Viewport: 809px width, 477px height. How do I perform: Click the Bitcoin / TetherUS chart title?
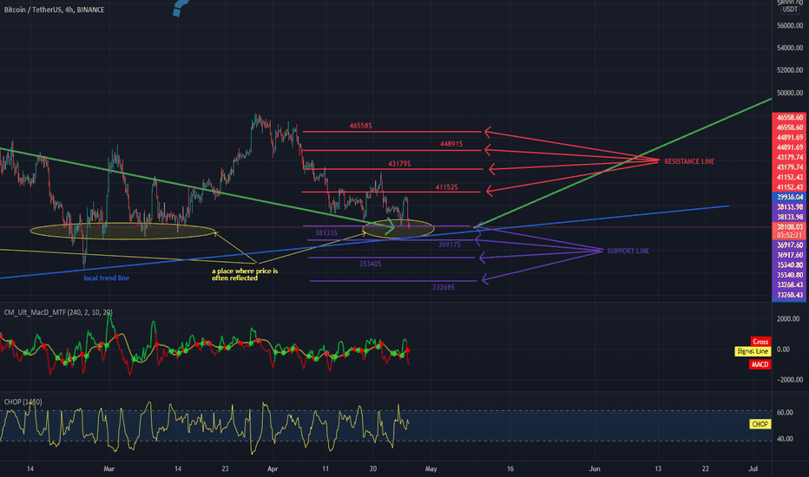[54, 10]
